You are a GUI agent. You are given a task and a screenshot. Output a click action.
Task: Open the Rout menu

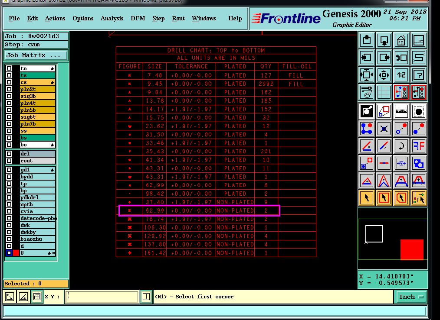point(178,19)
